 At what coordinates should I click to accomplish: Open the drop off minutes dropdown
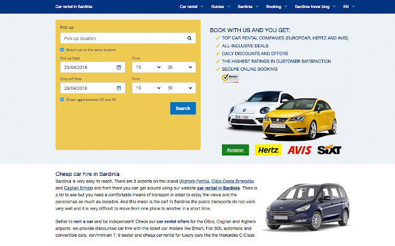(x=180, y=88)
